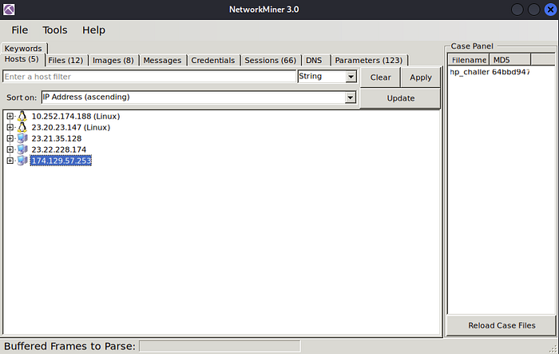The width and height of the screenshot is (559, 354).
Task: Switch to the Keywords tab
Action: point(23,48)
